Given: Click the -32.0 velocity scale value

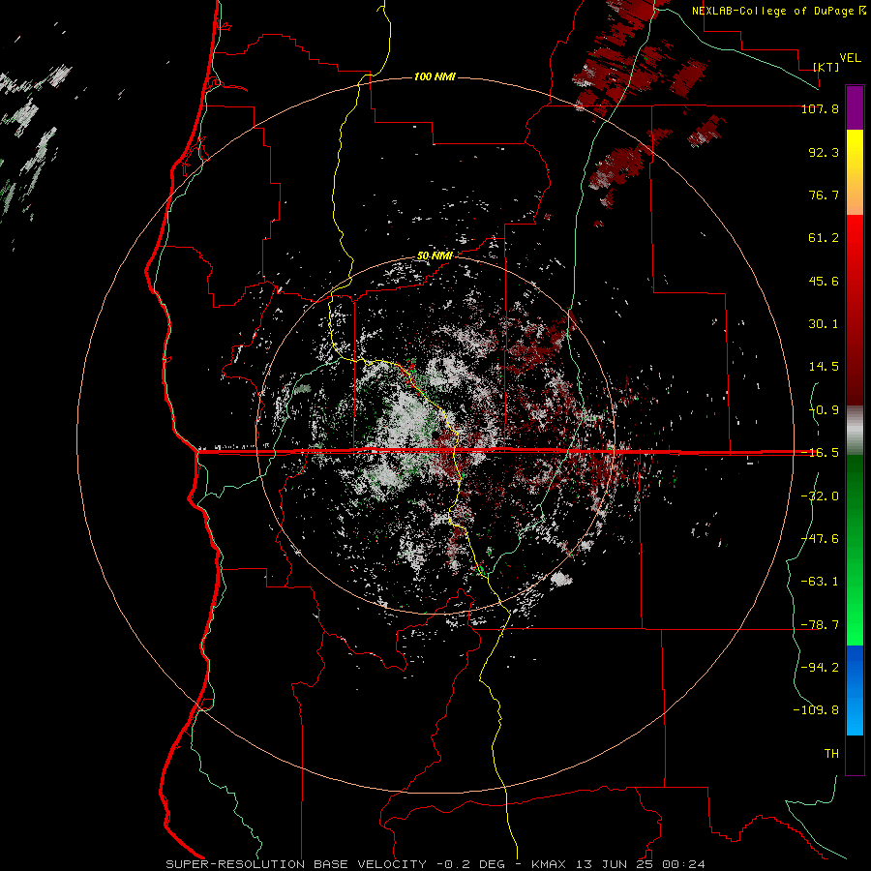Looking at the screenshot, I should pyautogui.click(x=820, y=496).
